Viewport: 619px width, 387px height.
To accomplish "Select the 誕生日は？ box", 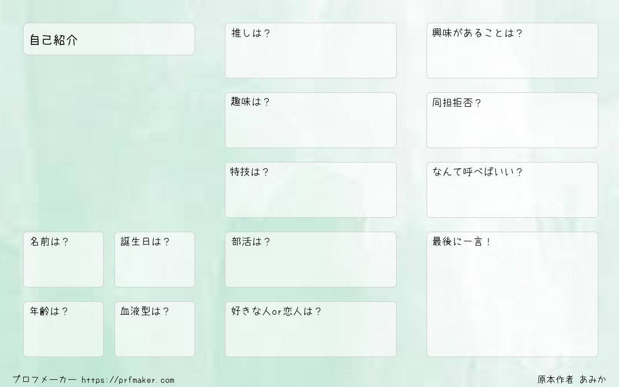I will [x=155, y=260].
